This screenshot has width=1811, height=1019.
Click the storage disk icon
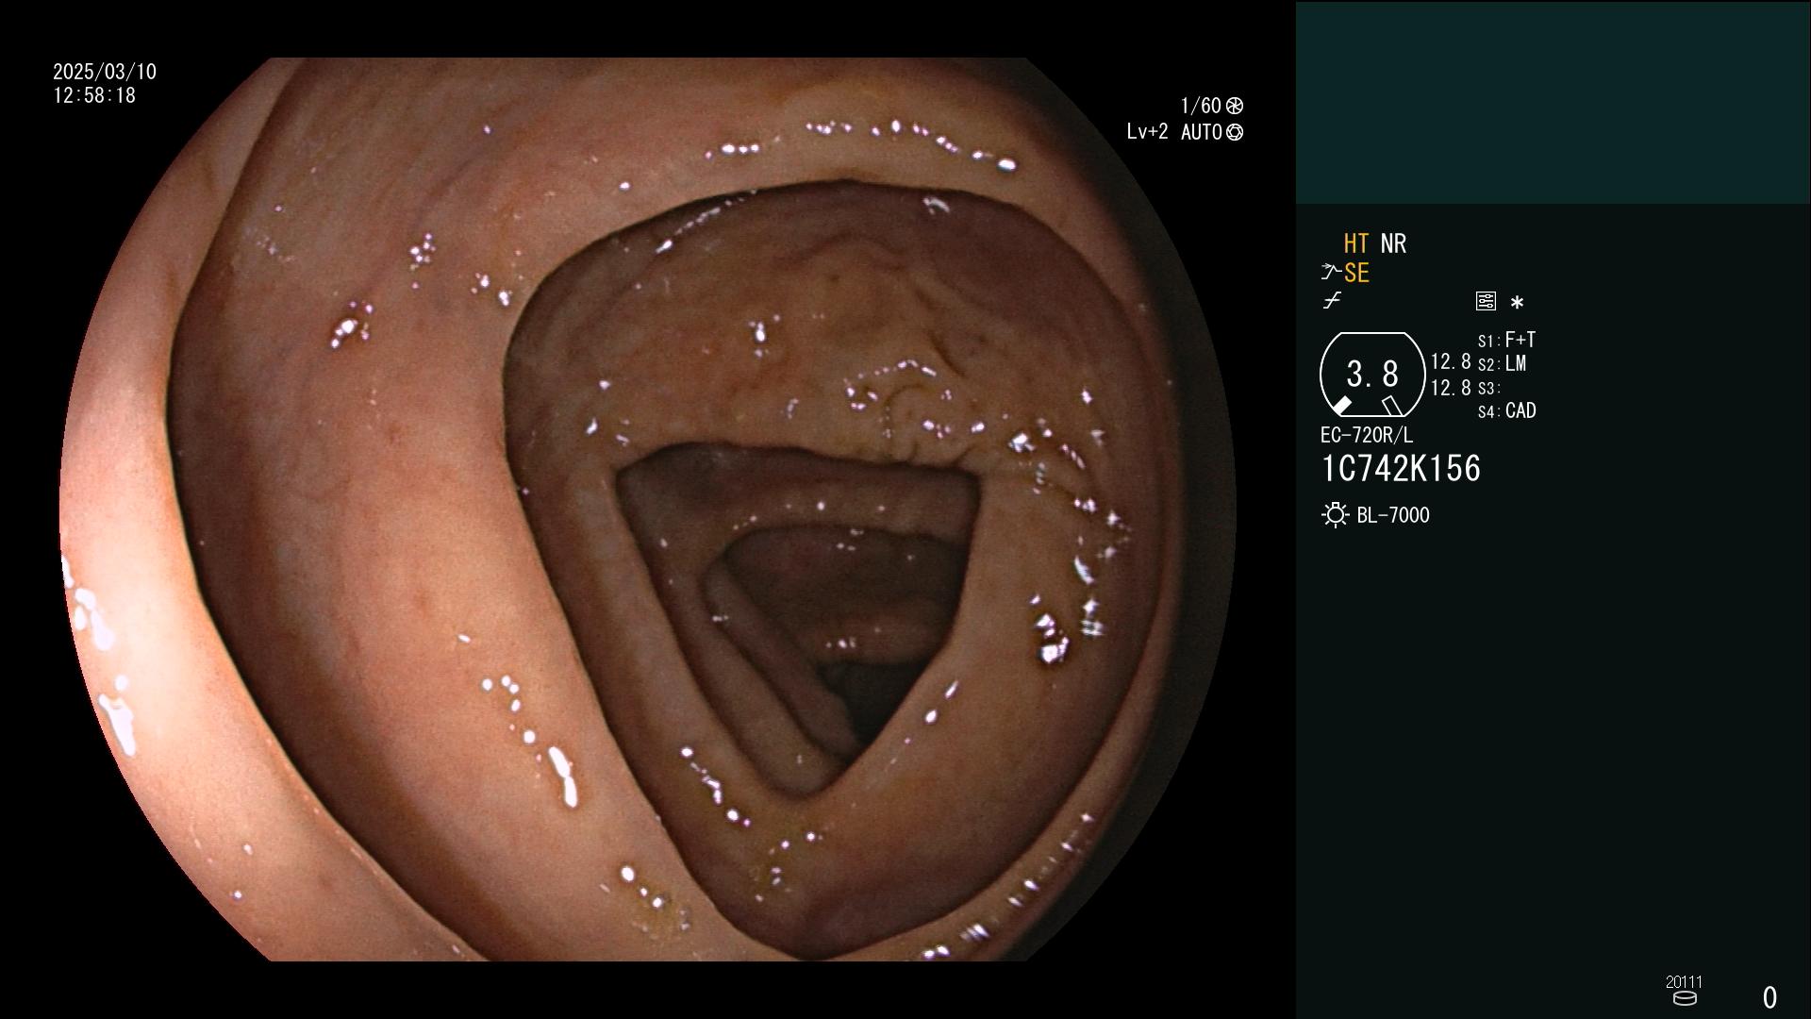(x=1685, y=998)
